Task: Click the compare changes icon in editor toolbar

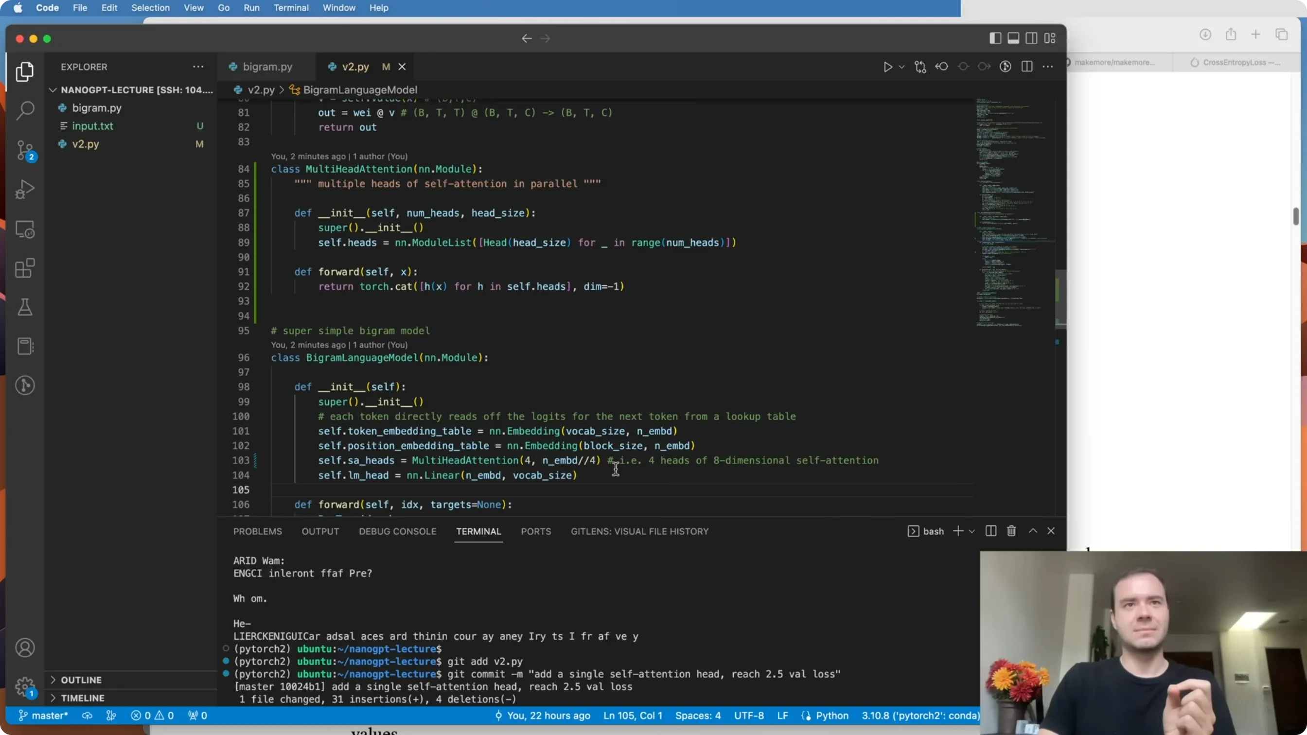Action: (x=920, y=67)
